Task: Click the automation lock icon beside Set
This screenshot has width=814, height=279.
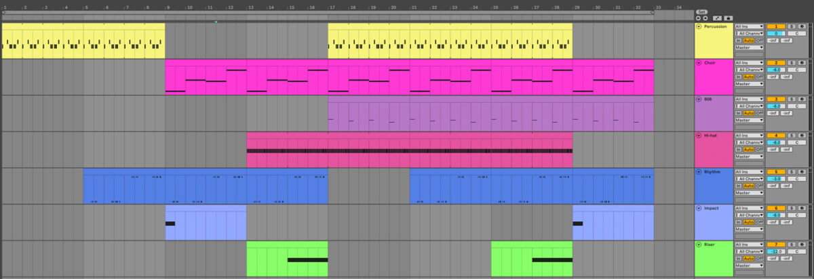Action: [729, 18]
